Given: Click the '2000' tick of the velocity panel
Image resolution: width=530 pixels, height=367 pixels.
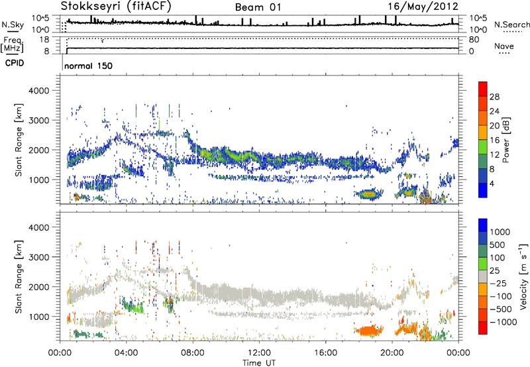Looking at the screenshot, I should coord(38,287).
